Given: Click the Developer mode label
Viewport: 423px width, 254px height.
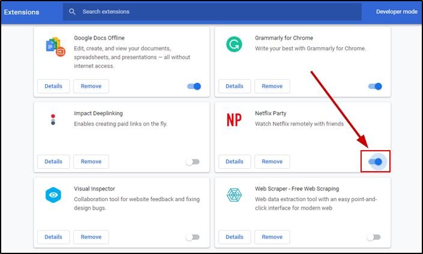Looking at the screenshot, I should click(x=397, y=11).
